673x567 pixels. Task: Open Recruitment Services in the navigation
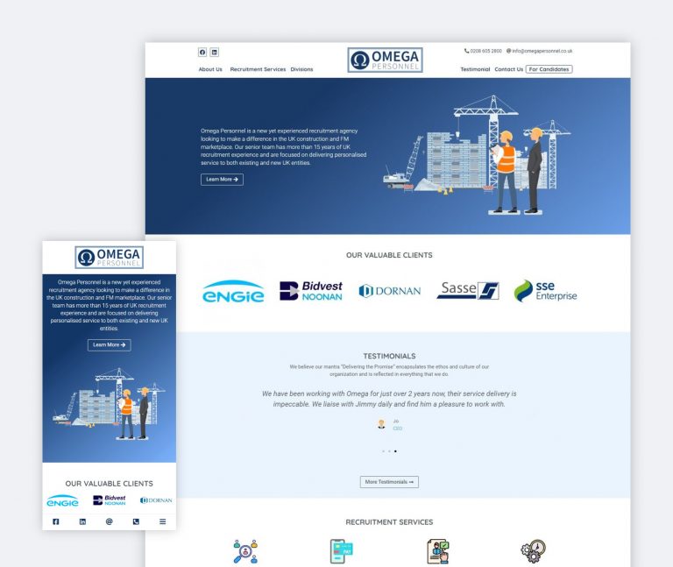tap(258, 69)
